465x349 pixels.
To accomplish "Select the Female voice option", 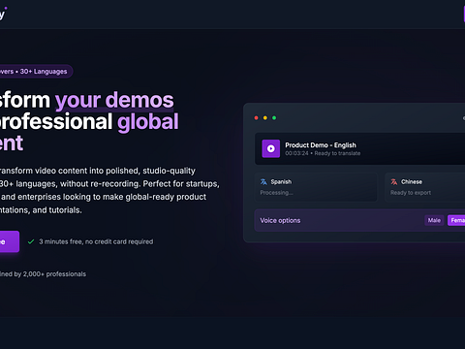I will 456,220.
